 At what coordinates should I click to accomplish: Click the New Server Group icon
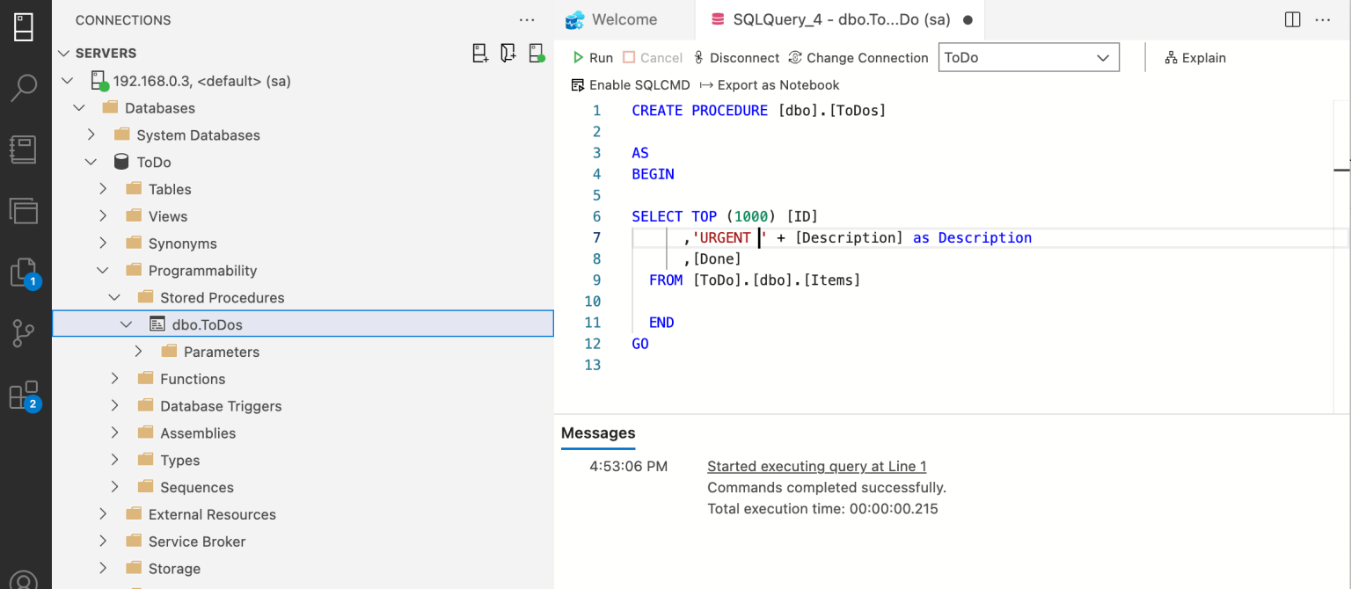508,53
